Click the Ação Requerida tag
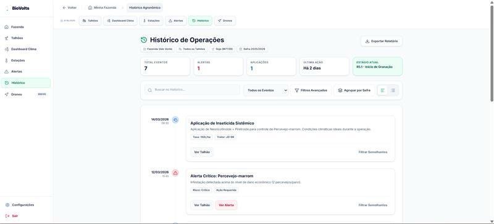 pyautogui.click(x=226, y=190)
